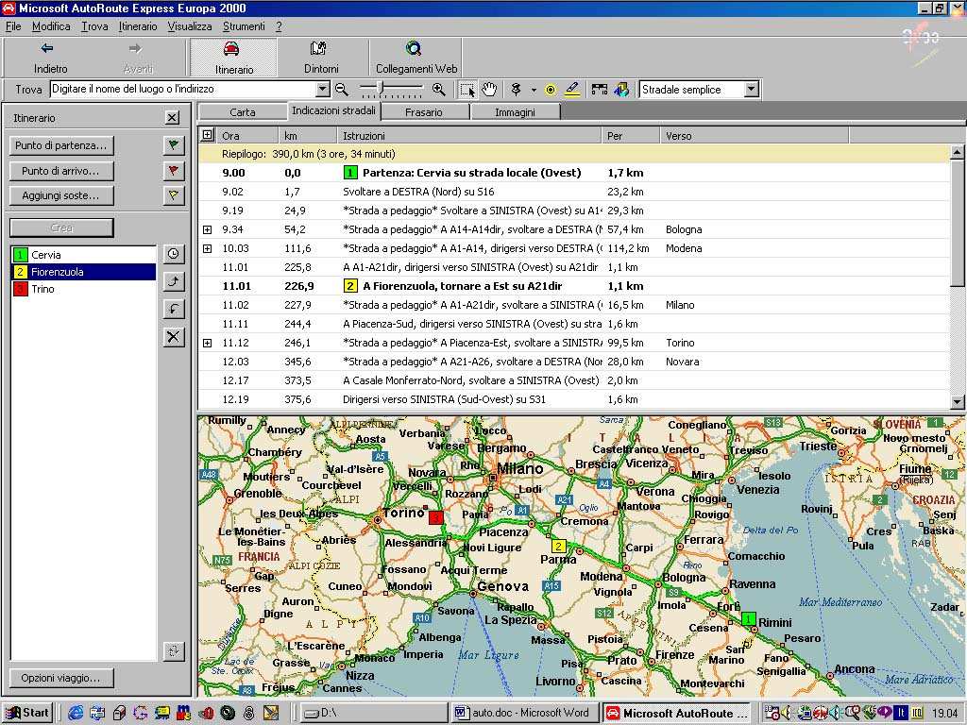Open the File menu
Viewport: 967px width, 725px height.
pyautogui.click(x=13, y=26)
